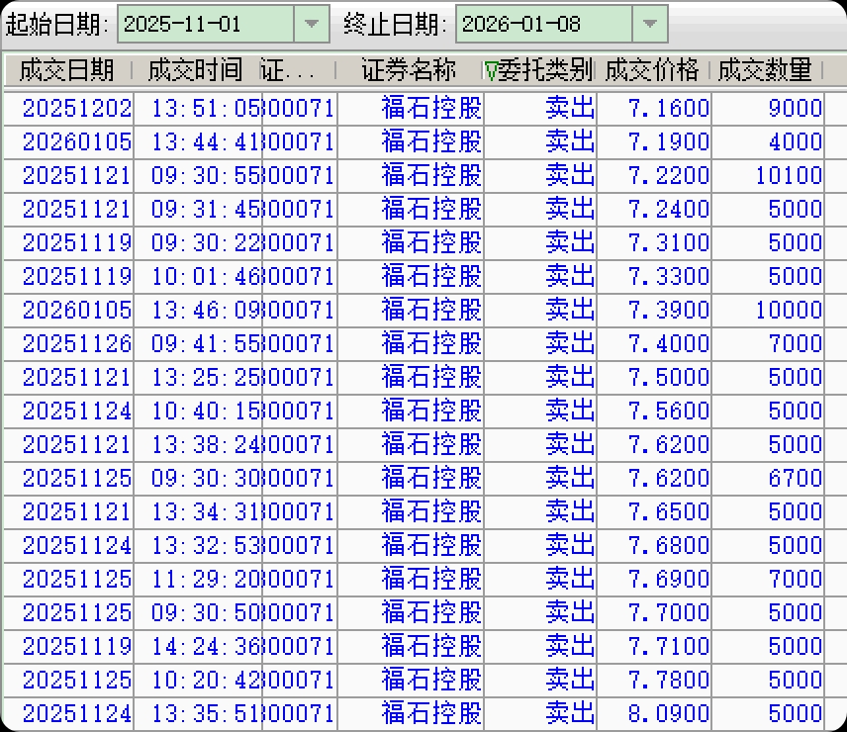Select time cell 13:34:31
Screen dimensions: 847x732
198,511
